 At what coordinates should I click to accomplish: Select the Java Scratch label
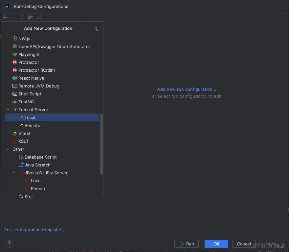37,165
